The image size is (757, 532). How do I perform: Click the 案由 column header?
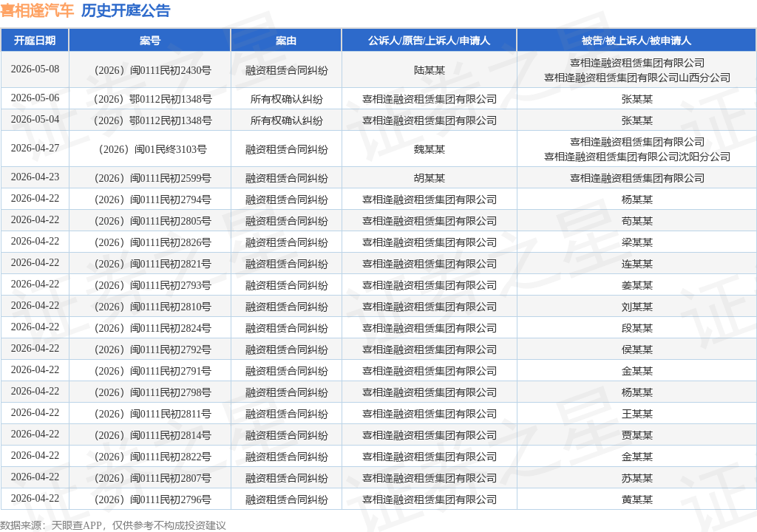286,41
